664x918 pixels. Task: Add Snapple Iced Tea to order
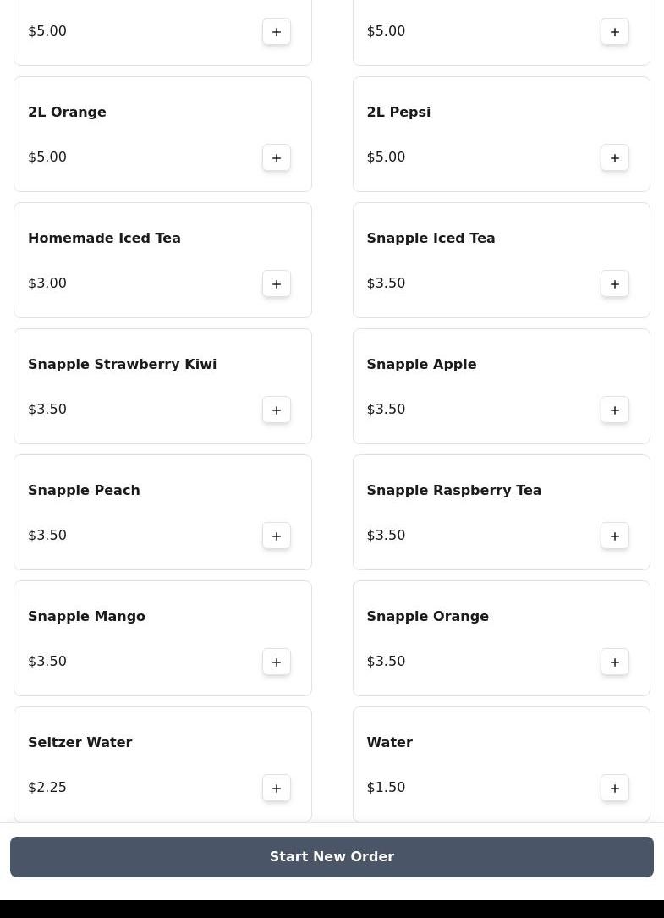[x=615, y=283]
